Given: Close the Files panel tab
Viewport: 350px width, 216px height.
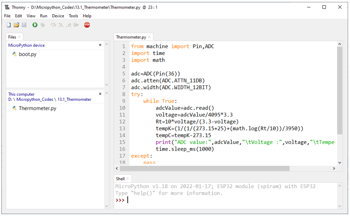Looking at the screenshot, I should (19, 37).
